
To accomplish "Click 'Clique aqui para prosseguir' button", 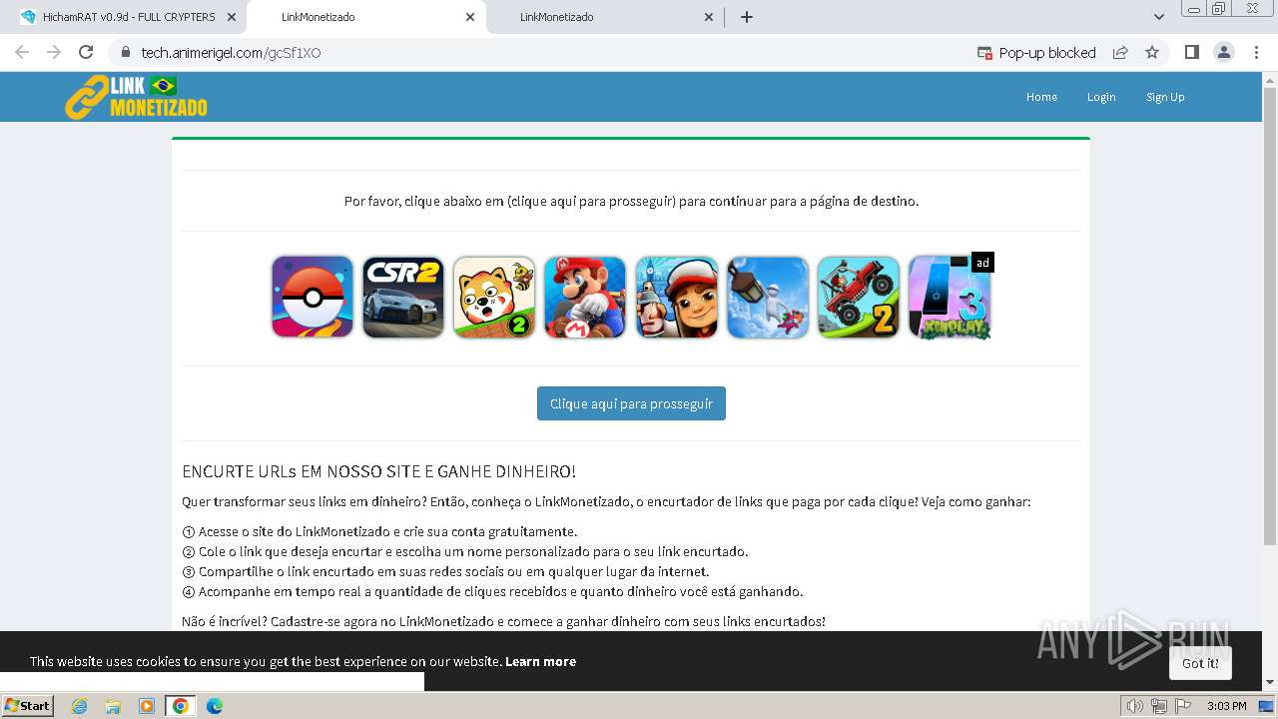I will pyautogui.click(x=631, y=403).
